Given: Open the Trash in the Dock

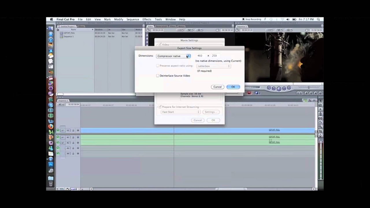Looking at the screenshot, I should click(51, 184).
